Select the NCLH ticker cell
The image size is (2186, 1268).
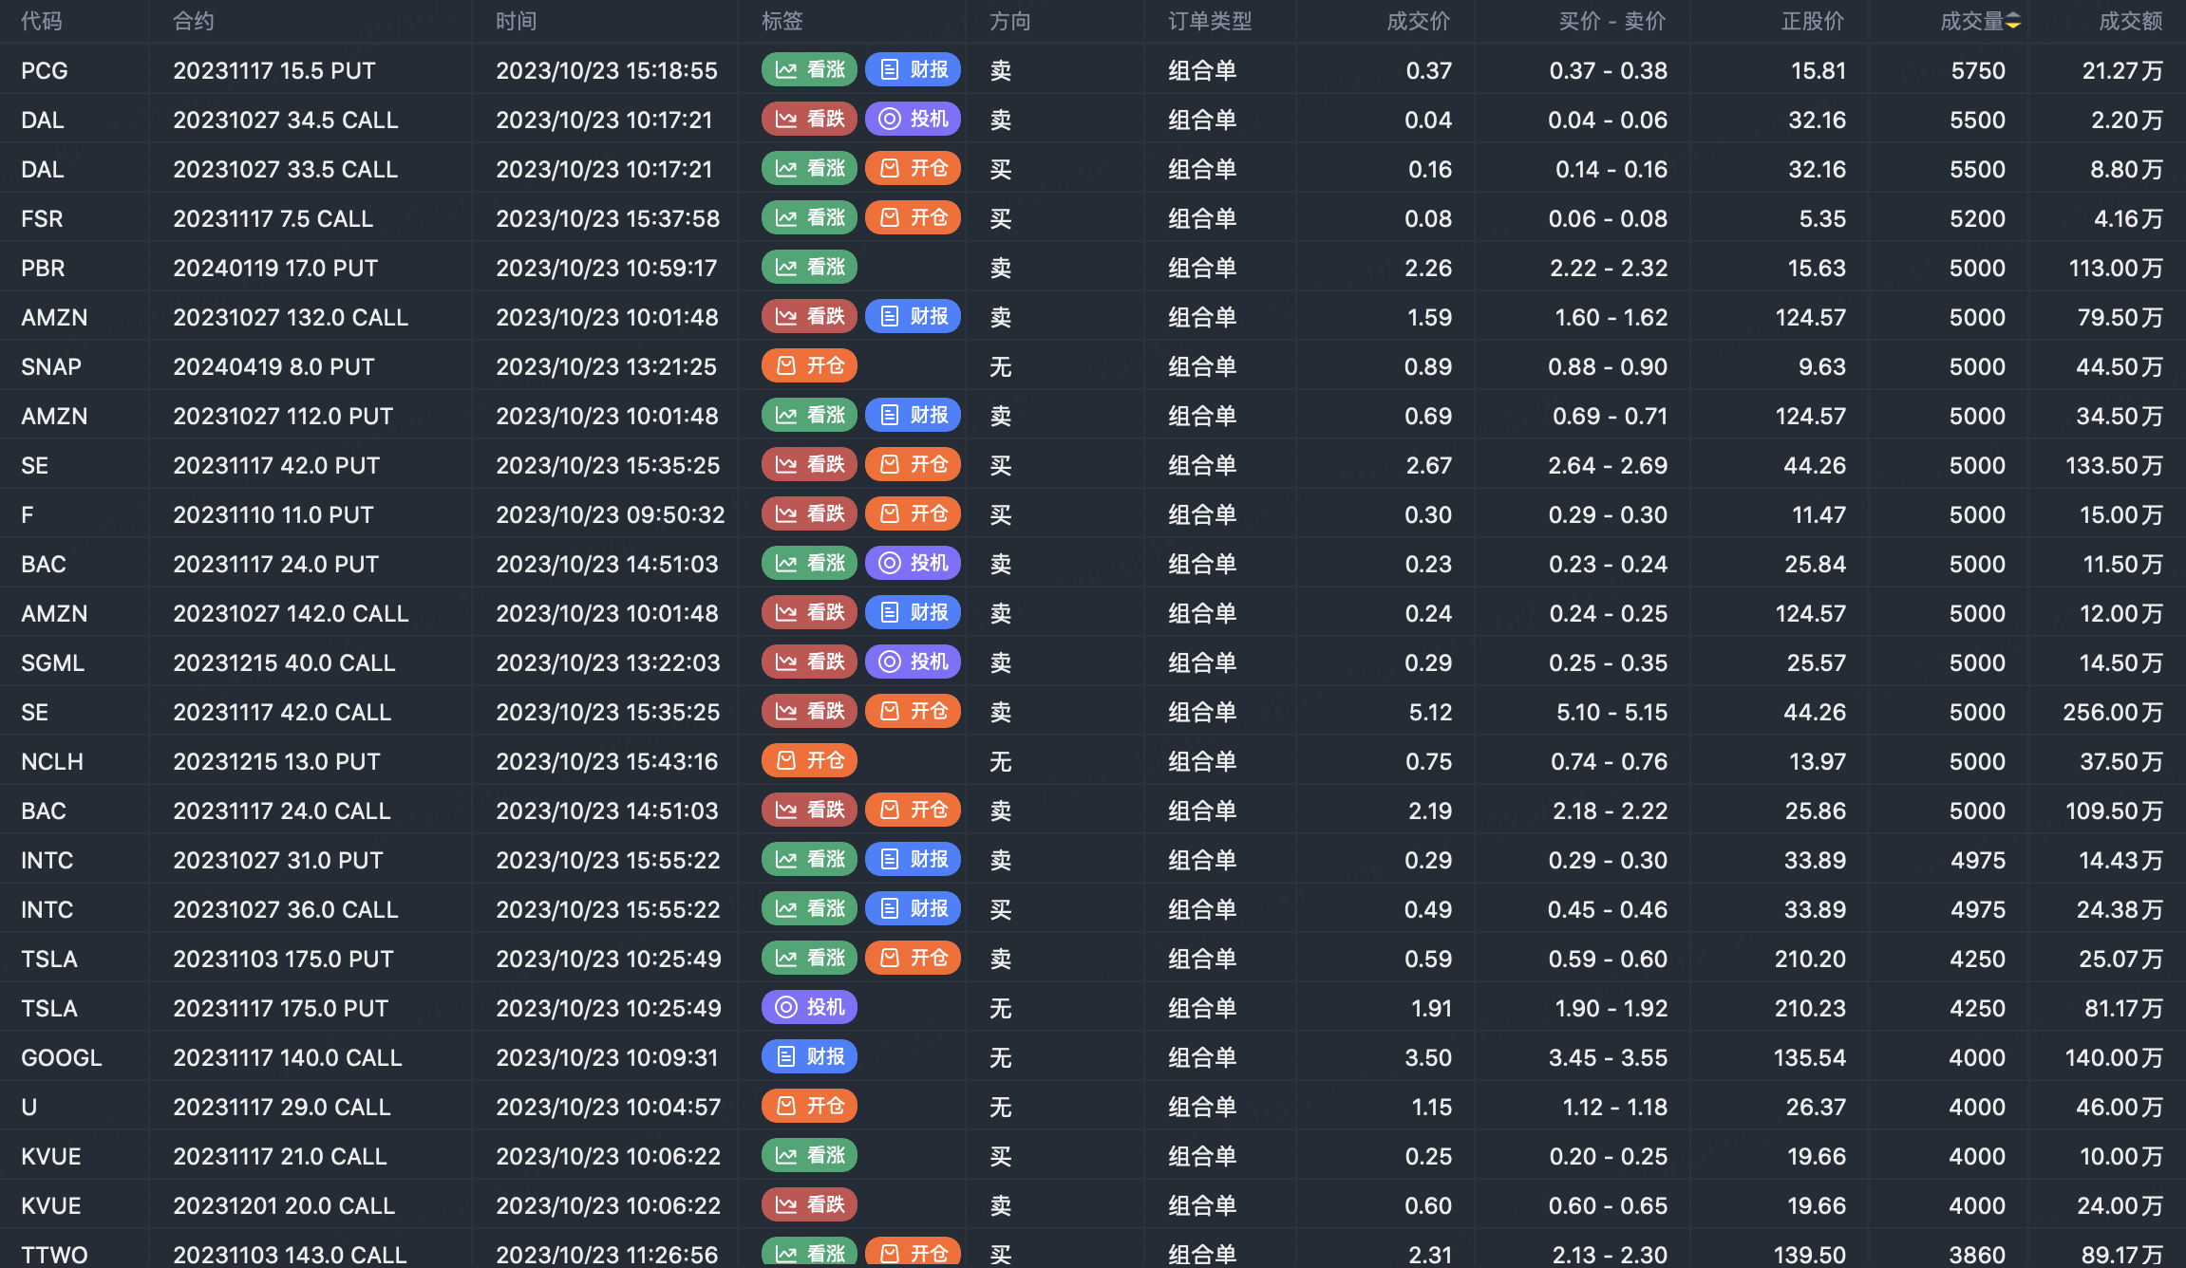pos(52,761)
